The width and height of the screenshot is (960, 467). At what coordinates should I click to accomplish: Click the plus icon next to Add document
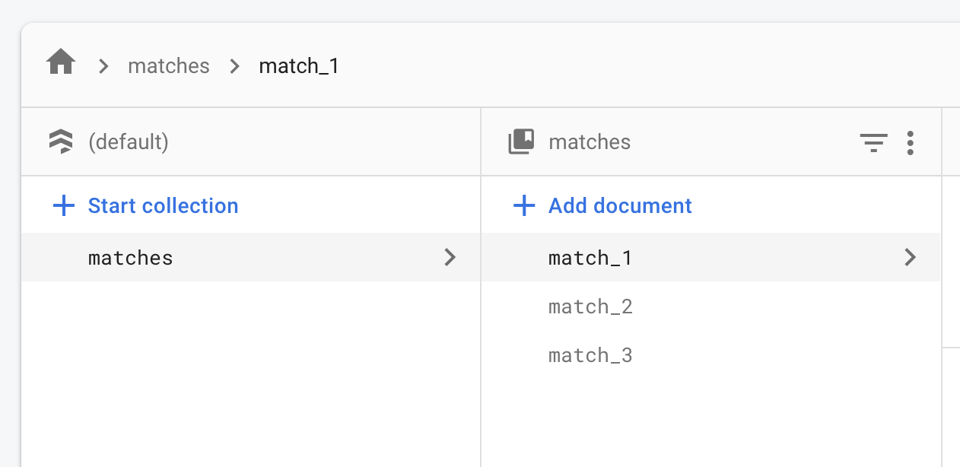coord(523,205)
